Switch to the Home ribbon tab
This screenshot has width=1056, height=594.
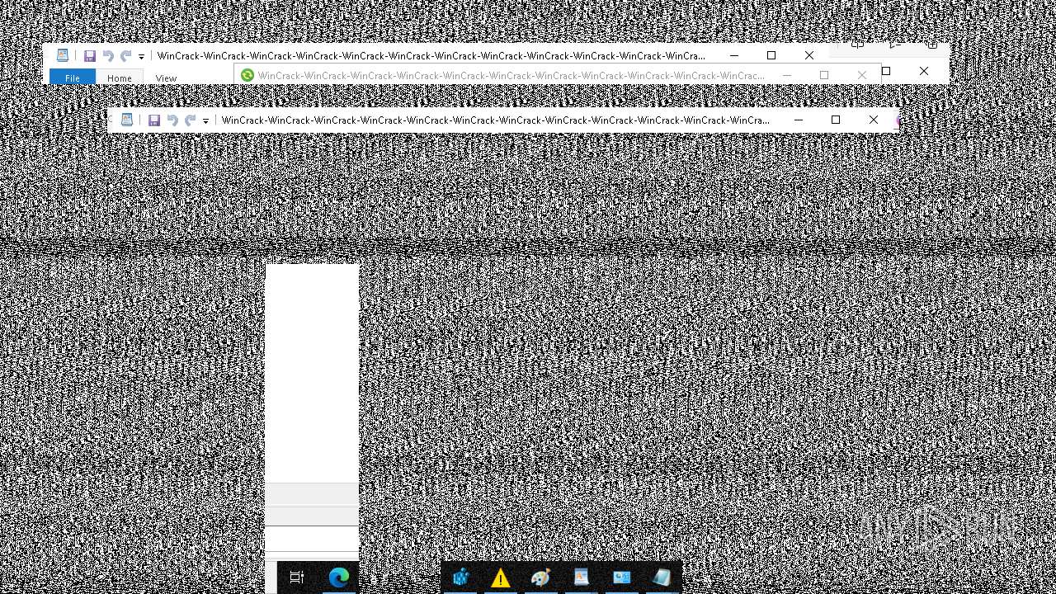[x=120, y=78]
